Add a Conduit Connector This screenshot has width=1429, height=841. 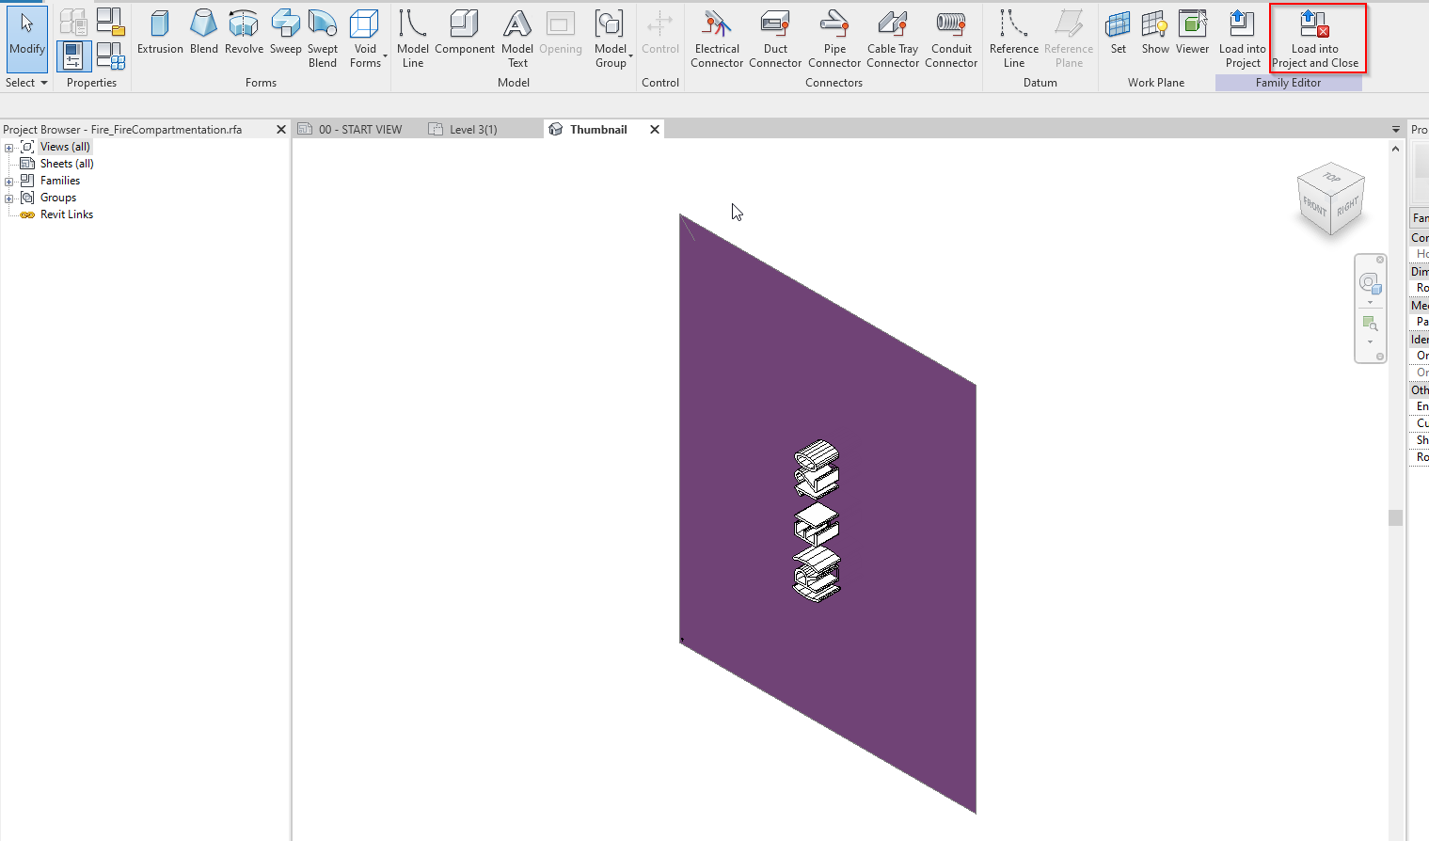(951, 39)
